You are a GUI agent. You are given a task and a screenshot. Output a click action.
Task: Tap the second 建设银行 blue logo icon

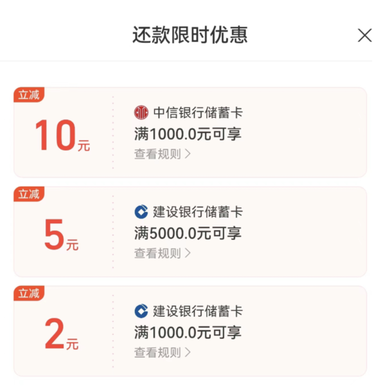point(141,311)
